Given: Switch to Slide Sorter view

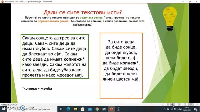Looking at the screenshot, I should point(185,105).
